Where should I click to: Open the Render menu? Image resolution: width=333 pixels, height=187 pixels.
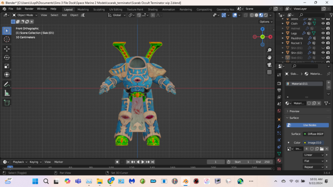29,9
